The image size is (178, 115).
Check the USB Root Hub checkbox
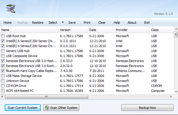tap(3, 36)
